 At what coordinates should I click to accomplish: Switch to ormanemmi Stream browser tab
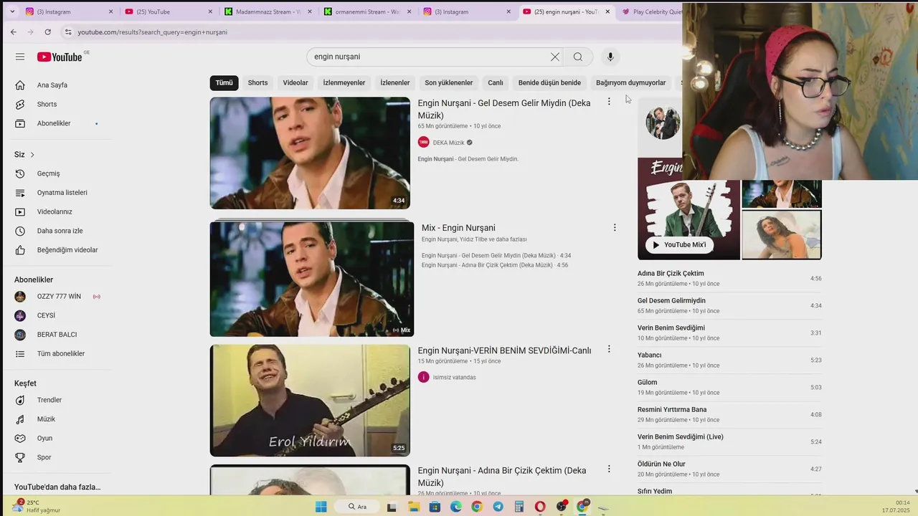367,11
